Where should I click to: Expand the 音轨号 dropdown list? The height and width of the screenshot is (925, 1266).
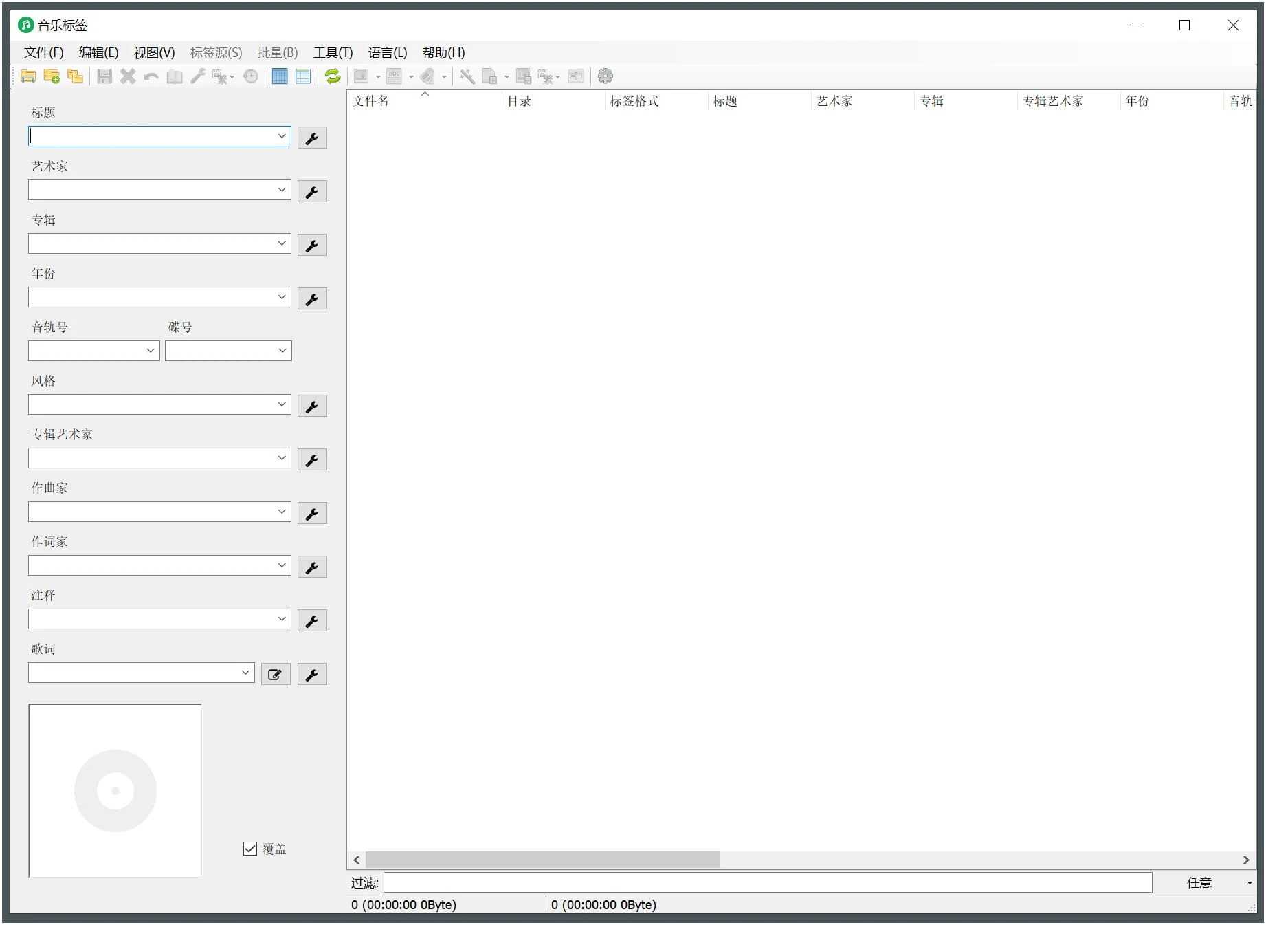click(151, 351)
